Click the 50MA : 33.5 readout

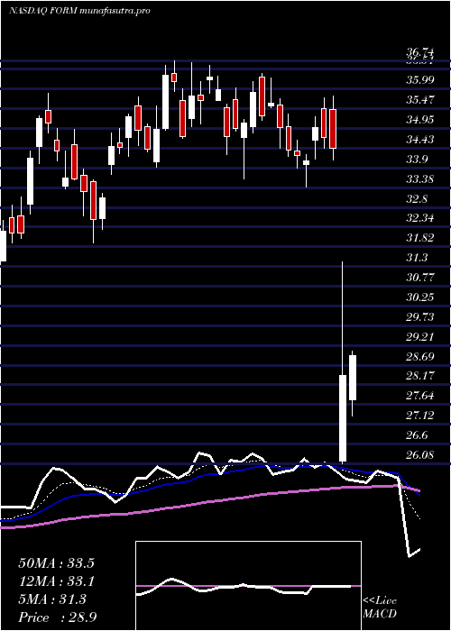point(56,563)
